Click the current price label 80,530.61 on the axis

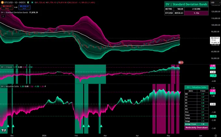(215, 38)
